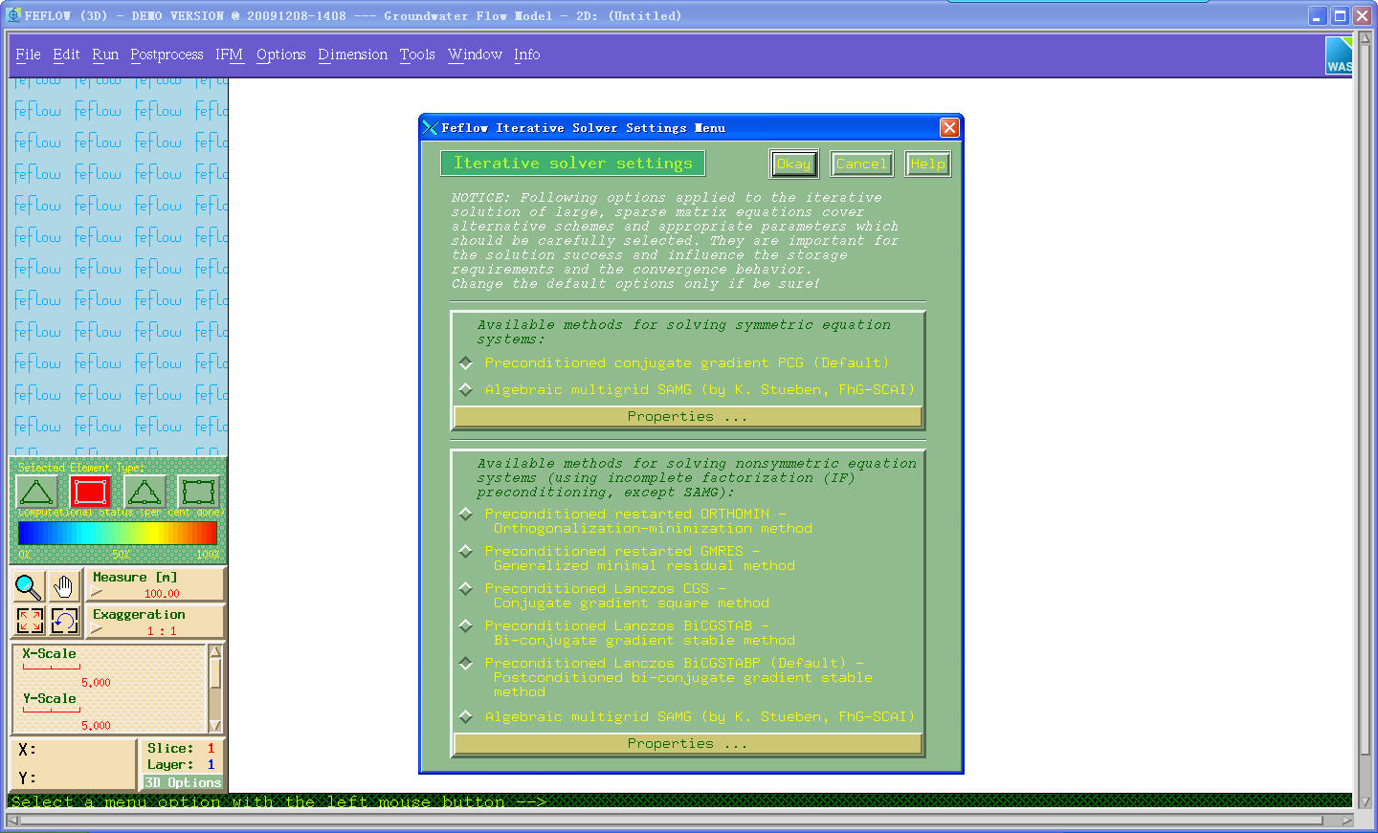
Task: Click the Exaggeration value 1 : 1
Action: (162, 631)
